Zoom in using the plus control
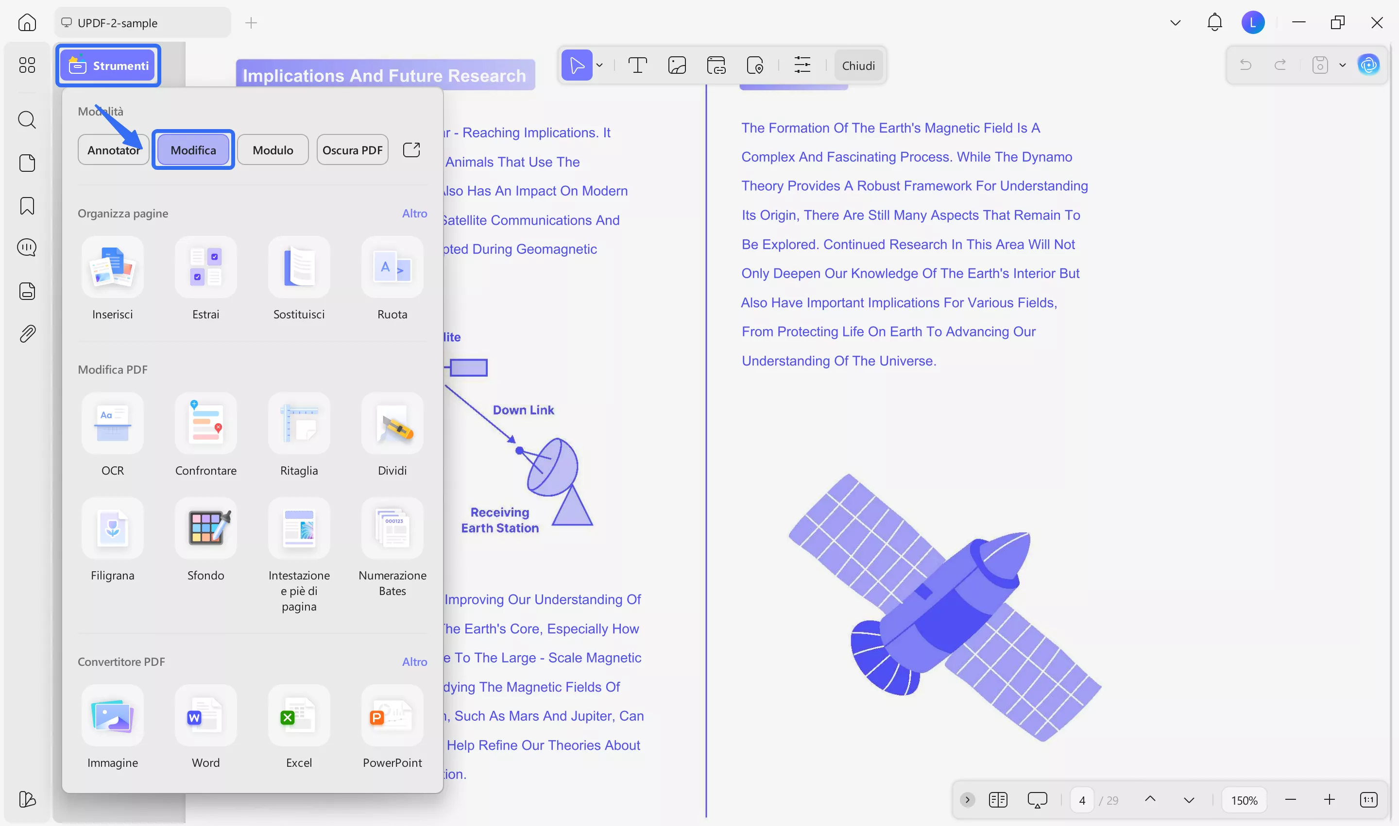Image resolution: width=1399 pixels, height=826 pixels. (1330, 800)
